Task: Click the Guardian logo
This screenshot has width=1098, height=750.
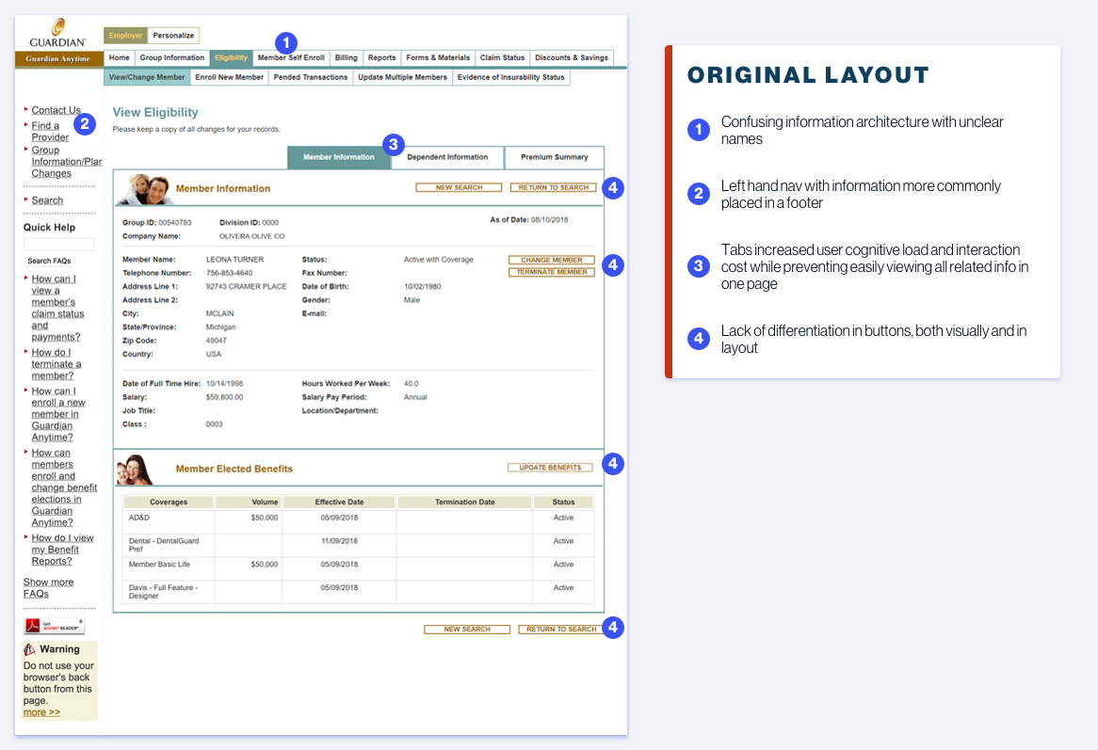Action: click(x=58, y=34)
